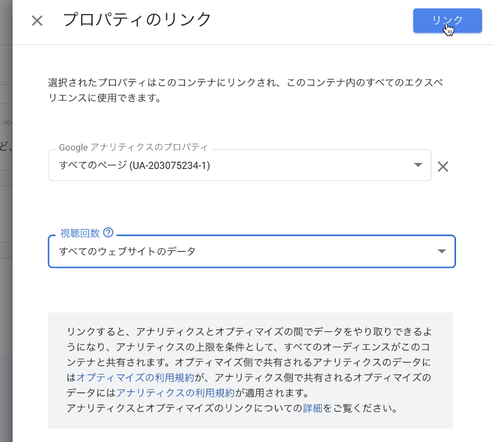Viewport: 494px width, 442px height.
Task: Click the blue リンク button
Action: point(447,21)
